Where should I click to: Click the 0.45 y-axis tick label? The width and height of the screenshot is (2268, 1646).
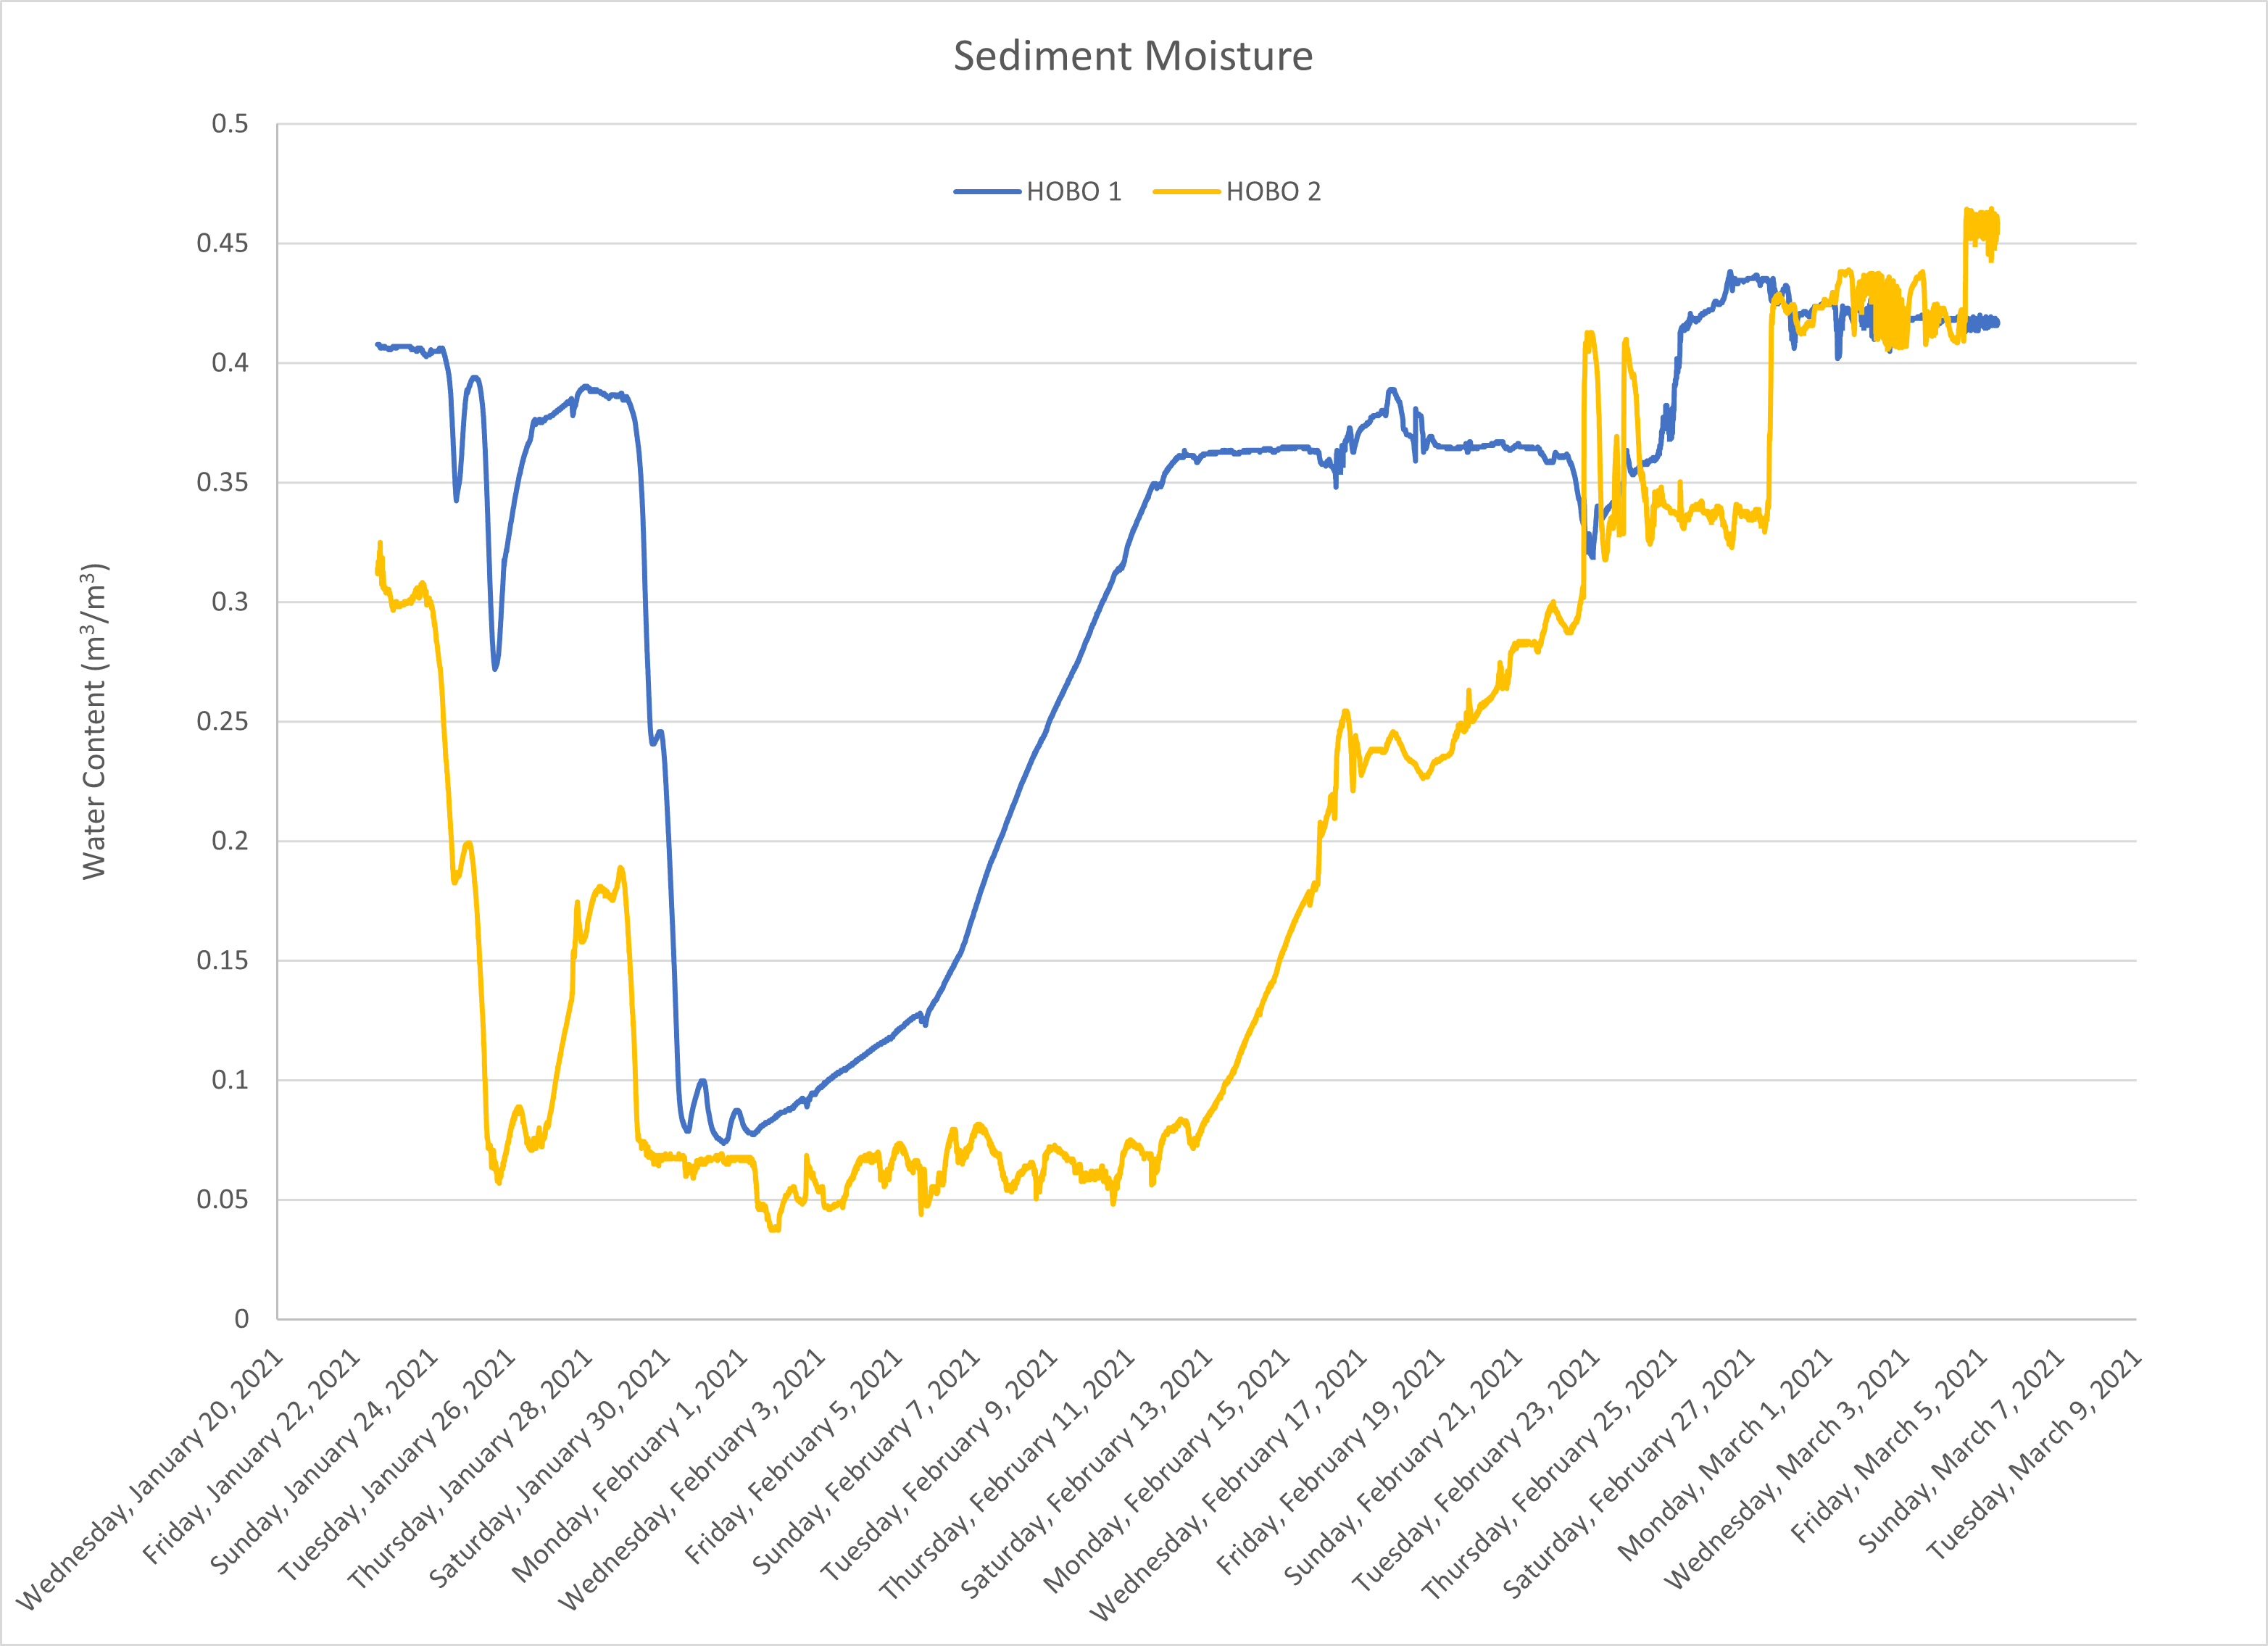pyautogui.click(x=223, y=243)
